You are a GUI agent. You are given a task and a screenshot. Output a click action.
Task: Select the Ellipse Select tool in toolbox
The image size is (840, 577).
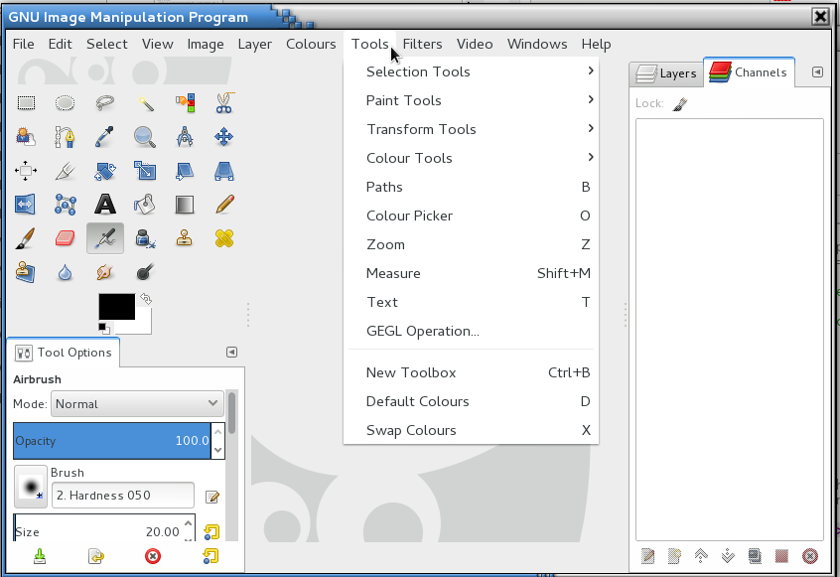pyautogui.click(x=65, y=103)
